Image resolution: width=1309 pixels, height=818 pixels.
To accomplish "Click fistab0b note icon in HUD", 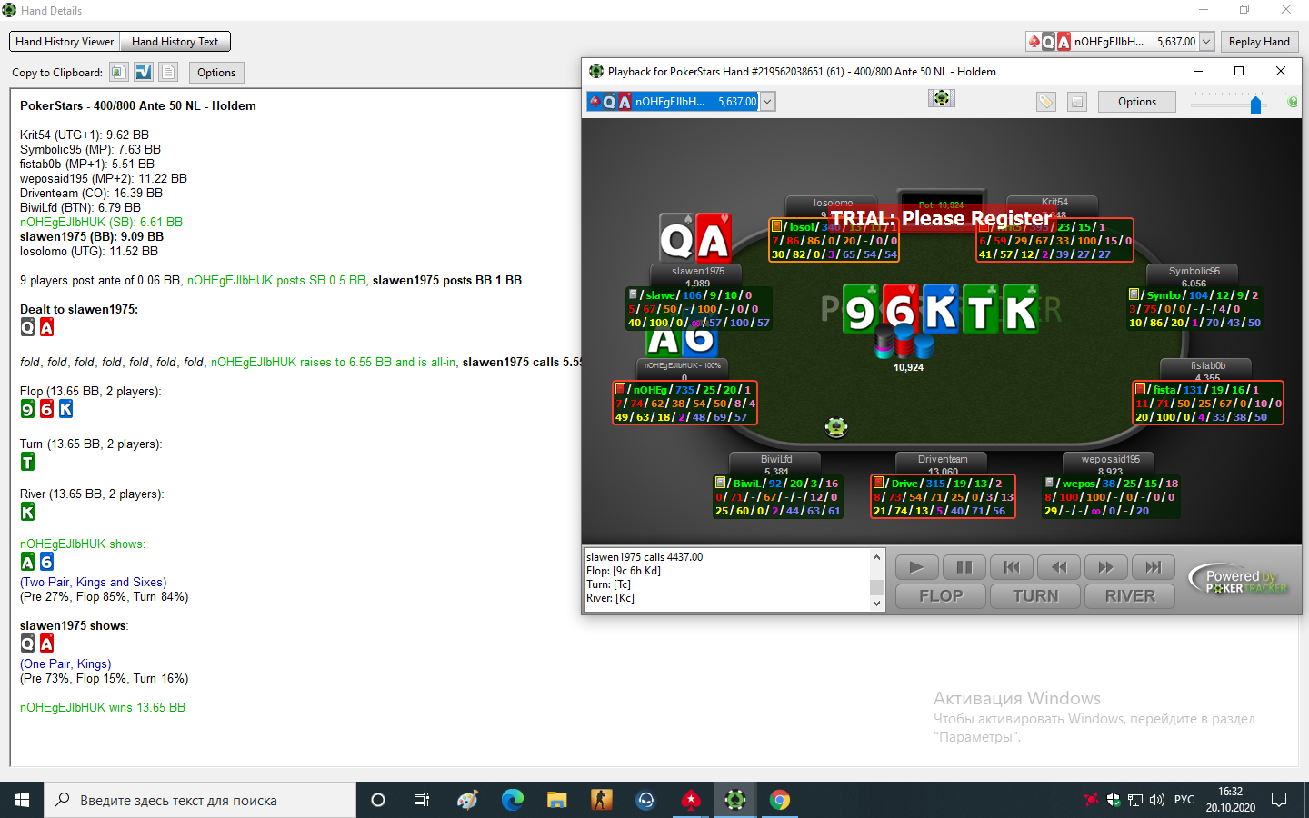I will coord(1141,389).
